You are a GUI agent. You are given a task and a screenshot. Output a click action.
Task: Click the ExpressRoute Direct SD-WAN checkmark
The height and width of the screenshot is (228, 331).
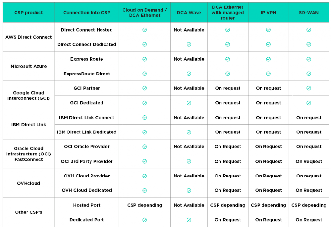click(309, 74)
